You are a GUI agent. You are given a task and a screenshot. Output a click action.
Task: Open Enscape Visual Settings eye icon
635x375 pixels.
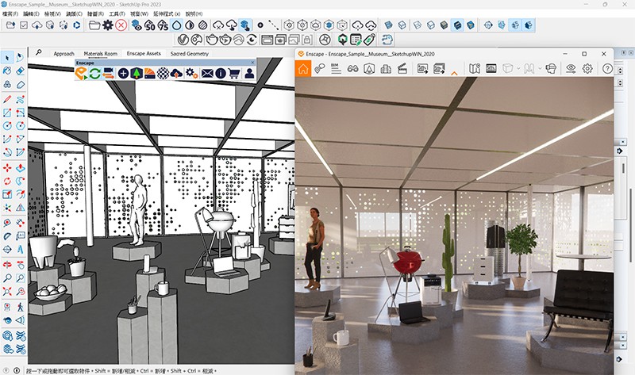coord(570,69)
